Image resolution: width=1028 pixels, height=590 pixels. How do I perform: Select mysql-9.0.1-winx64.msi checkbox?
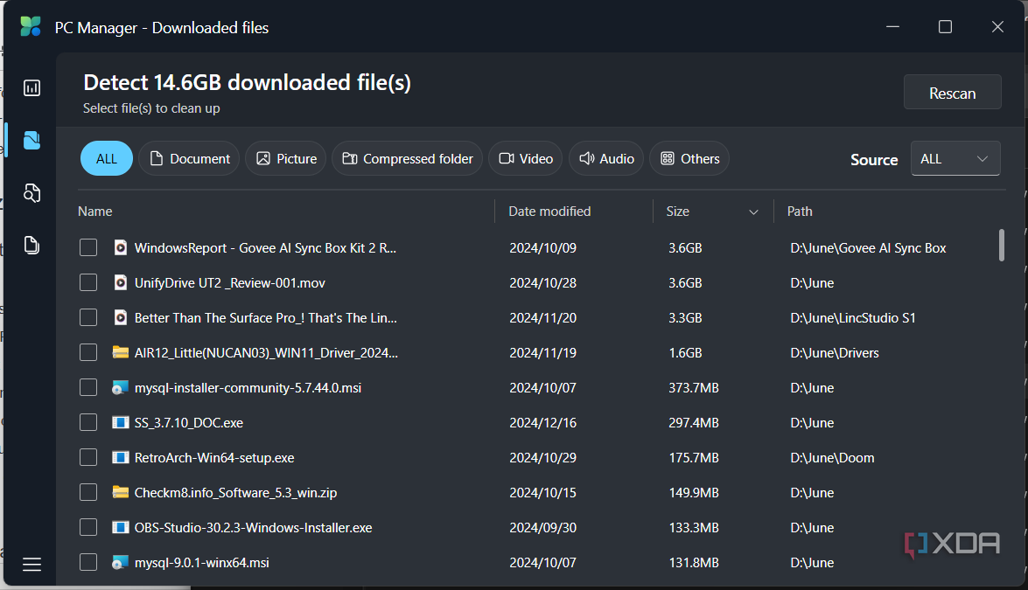click(88, 563)
